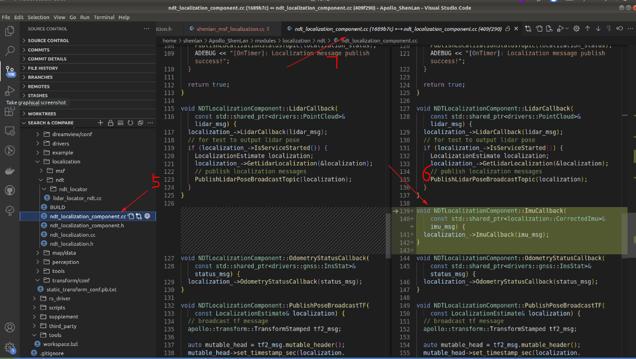Image resolution: width=636 pixels, height=359 pixels.
Task: Collapse all in Search & Compare view
Action: (x=140, y=123)
